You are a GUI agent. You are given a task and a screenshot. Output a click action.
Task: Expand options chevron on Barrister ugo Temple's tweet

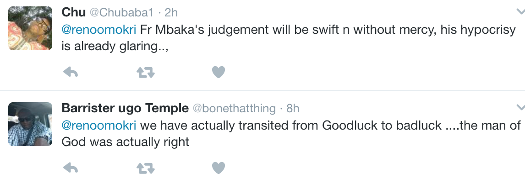[520, 107]
